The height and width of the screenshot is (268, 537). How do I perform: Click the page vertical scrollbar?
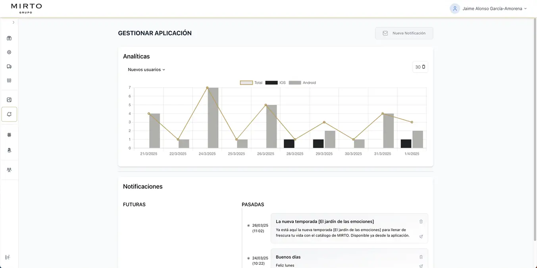click(535, 129)
